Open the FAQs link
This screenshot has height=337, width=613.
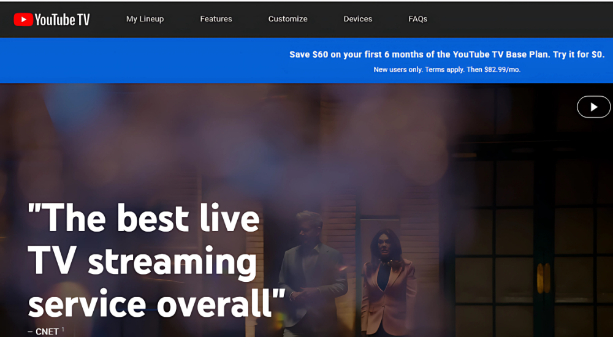pos(418,19)
